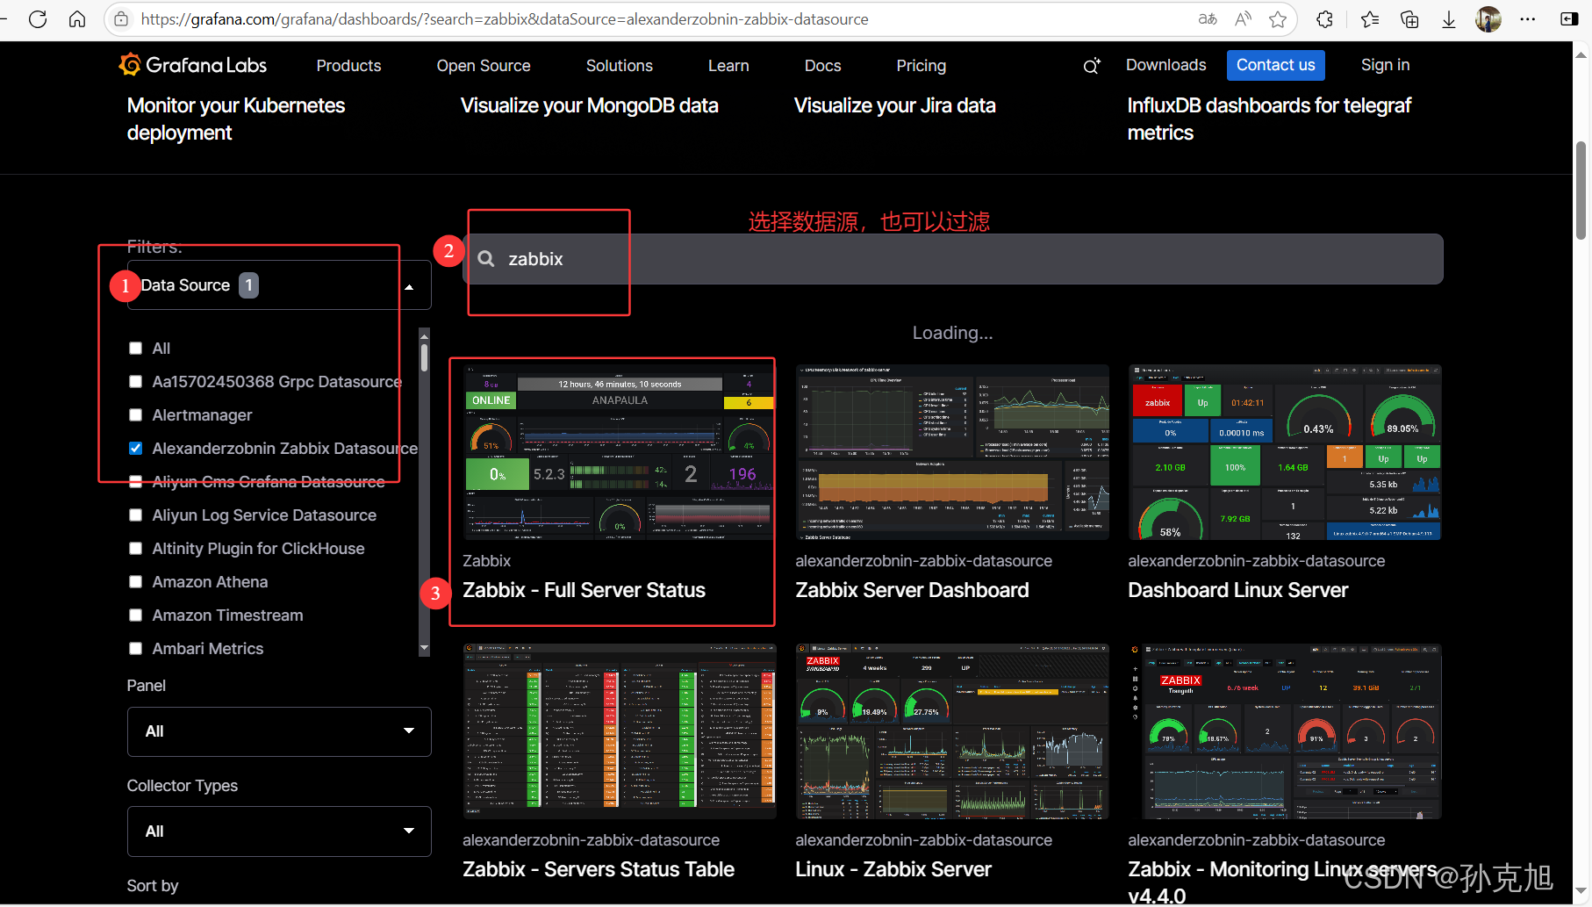The width and height of the screenshot is (1592, 907).
Task: Open the Docs menu
Action: pyautogui.click(x=822, y=66)
